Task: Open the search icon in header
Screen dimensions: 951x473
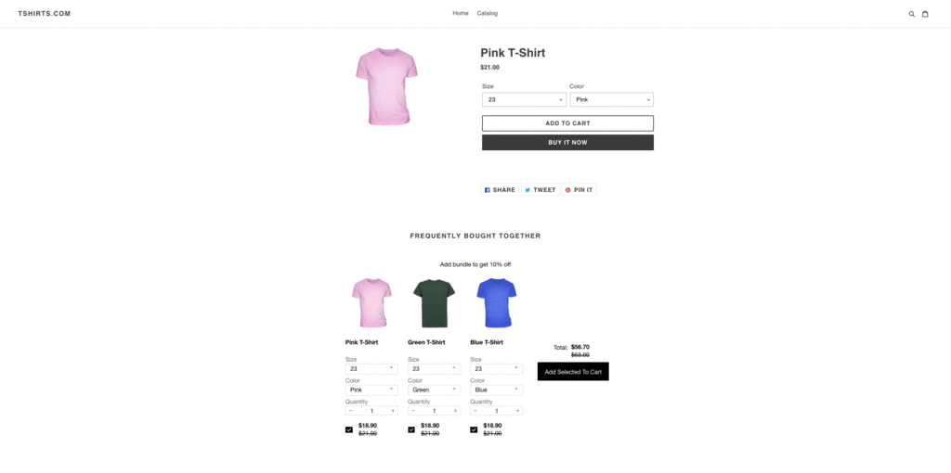Action: pos(911,14)
